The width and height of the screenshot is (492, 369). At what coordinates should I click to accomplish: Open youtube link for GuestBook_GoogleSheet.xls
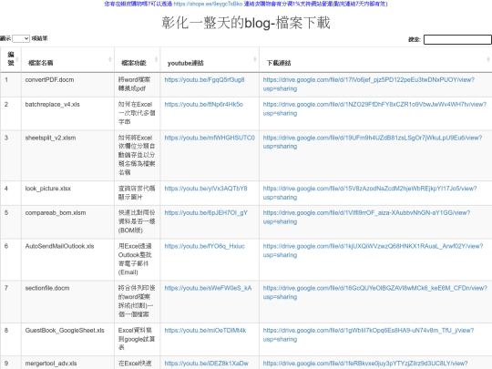click(205, 331)
